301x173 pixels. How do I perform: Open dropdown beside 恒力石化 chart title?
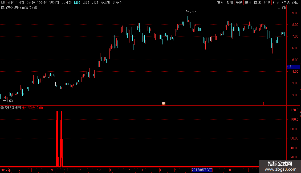(36, 8)
